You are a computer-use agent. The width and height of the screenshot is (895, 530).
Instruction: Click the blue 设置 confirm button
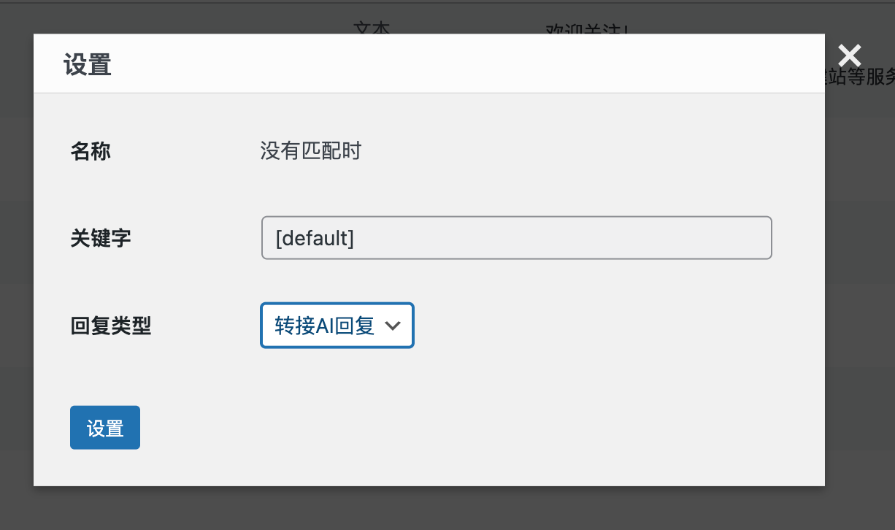(104, 427)
